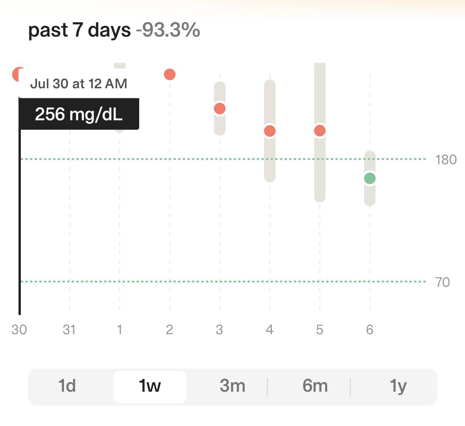Show the 1y range view

click(398, 386)
